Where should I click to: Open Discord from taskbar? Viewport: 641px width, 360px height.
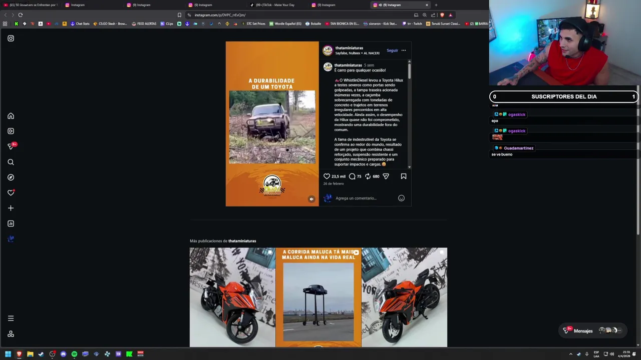63,354
